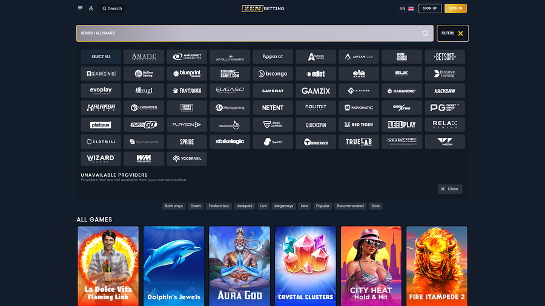Image resolution: width=545 pixels, height=306 pixels.
Task: Open La Dolce Vita Flaming Link game
Action: tap(108, 266)
